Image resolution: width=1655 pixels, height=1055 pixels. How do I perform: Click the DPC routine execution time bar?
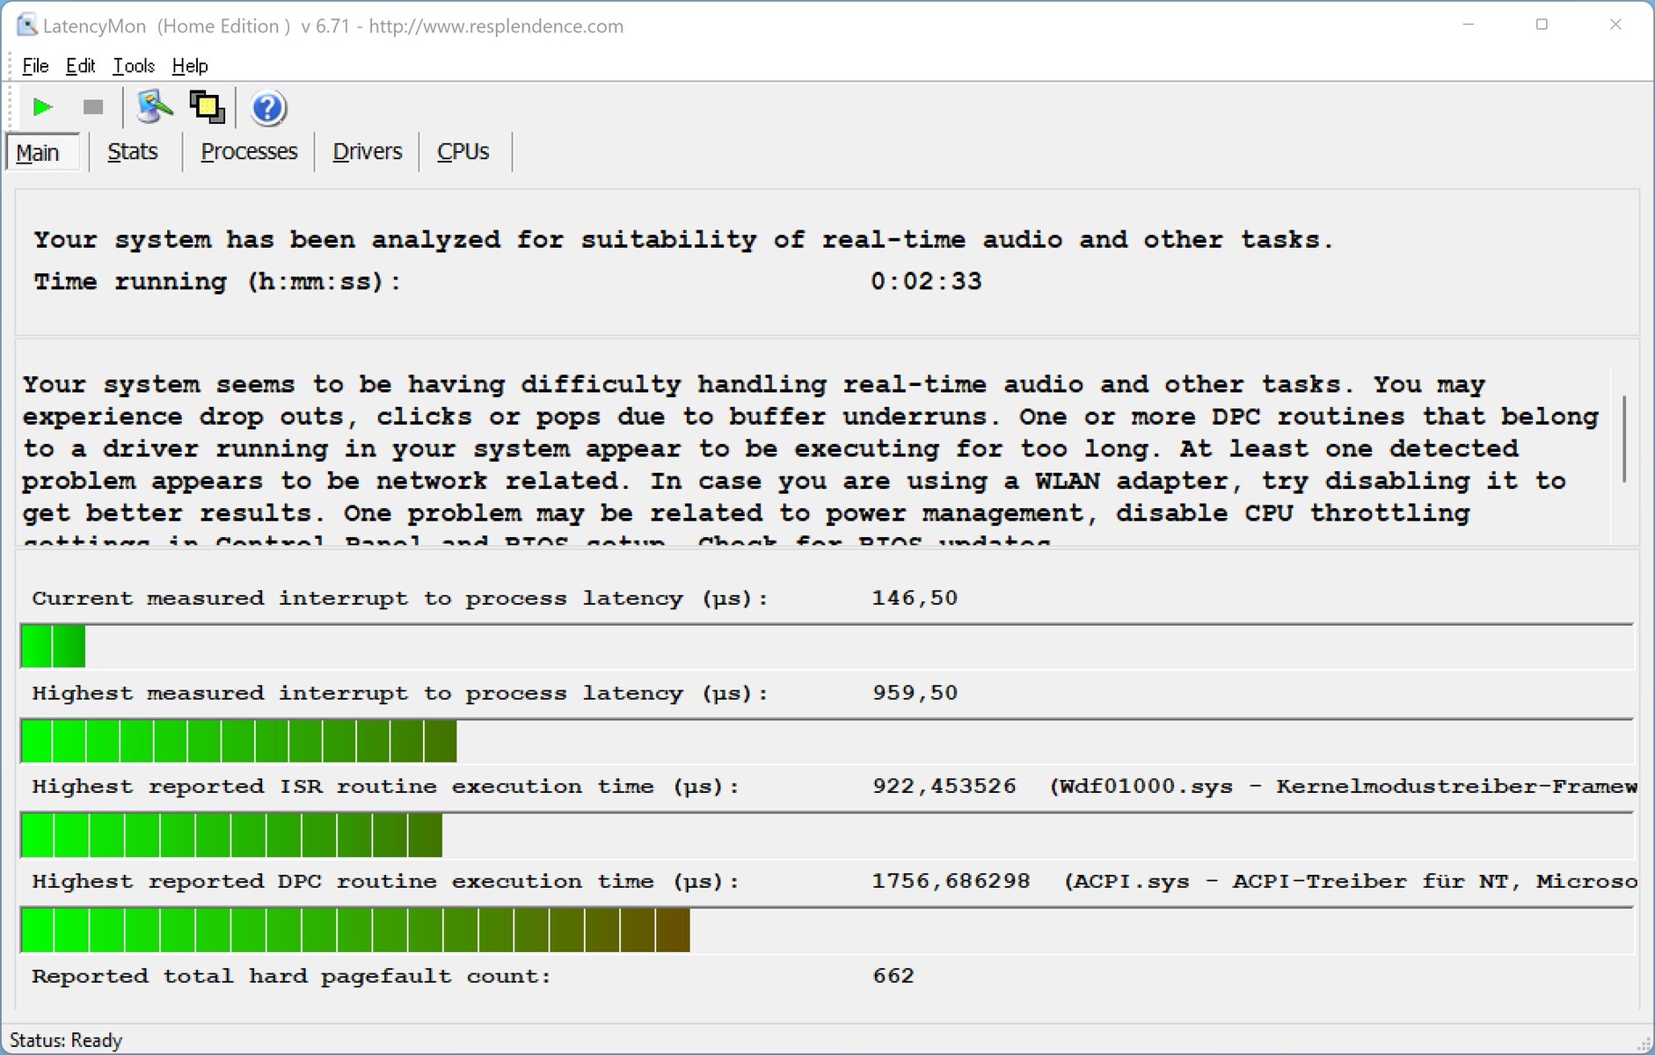827,930
